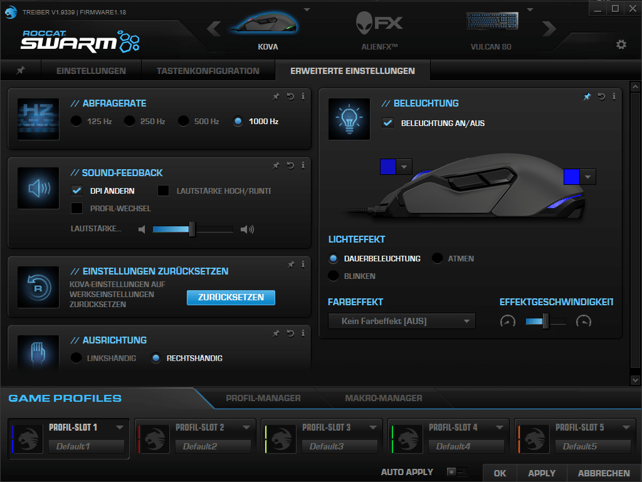
Task: Open the settings gear icon
Action: 621,44
